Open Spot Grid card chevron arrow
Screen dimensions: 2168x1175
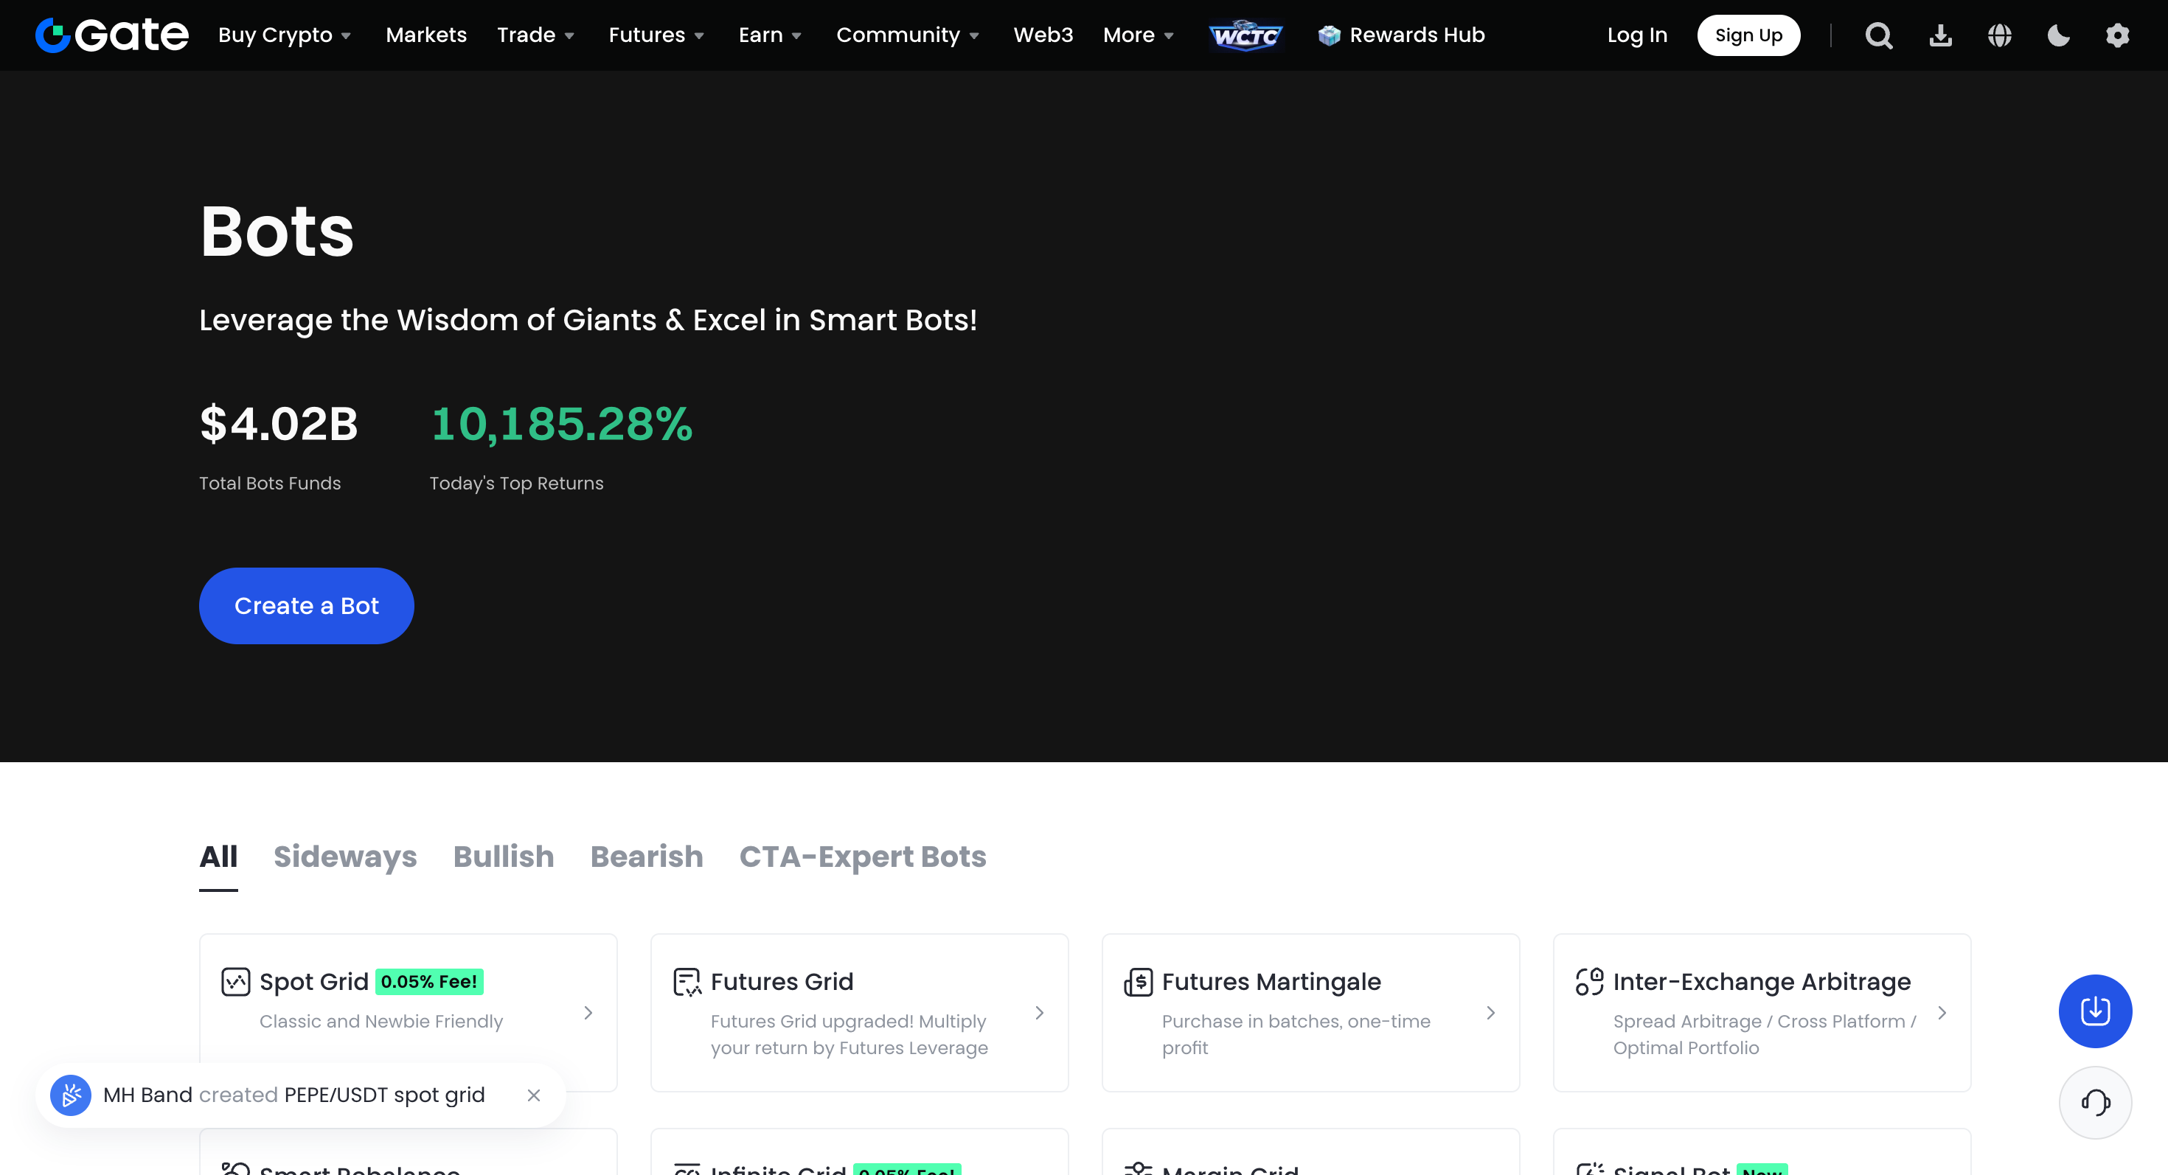588,1013
